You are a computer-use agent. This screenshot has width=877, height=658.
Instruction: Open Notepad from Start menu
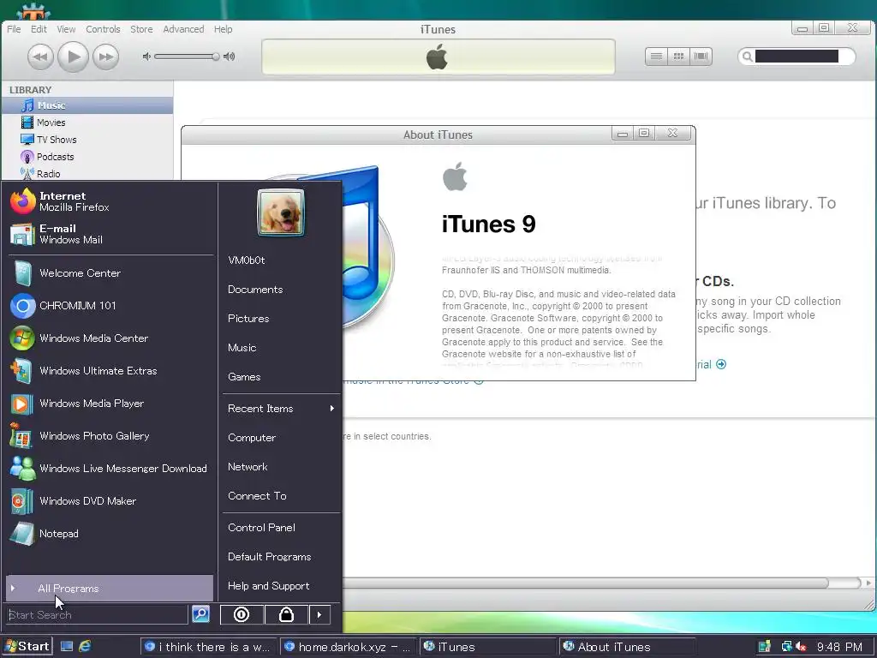(110, 533)
